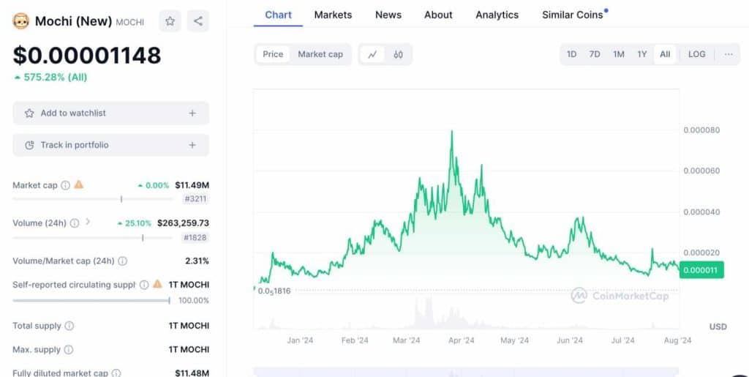Click Track in portfolio button

click(111, 145)
